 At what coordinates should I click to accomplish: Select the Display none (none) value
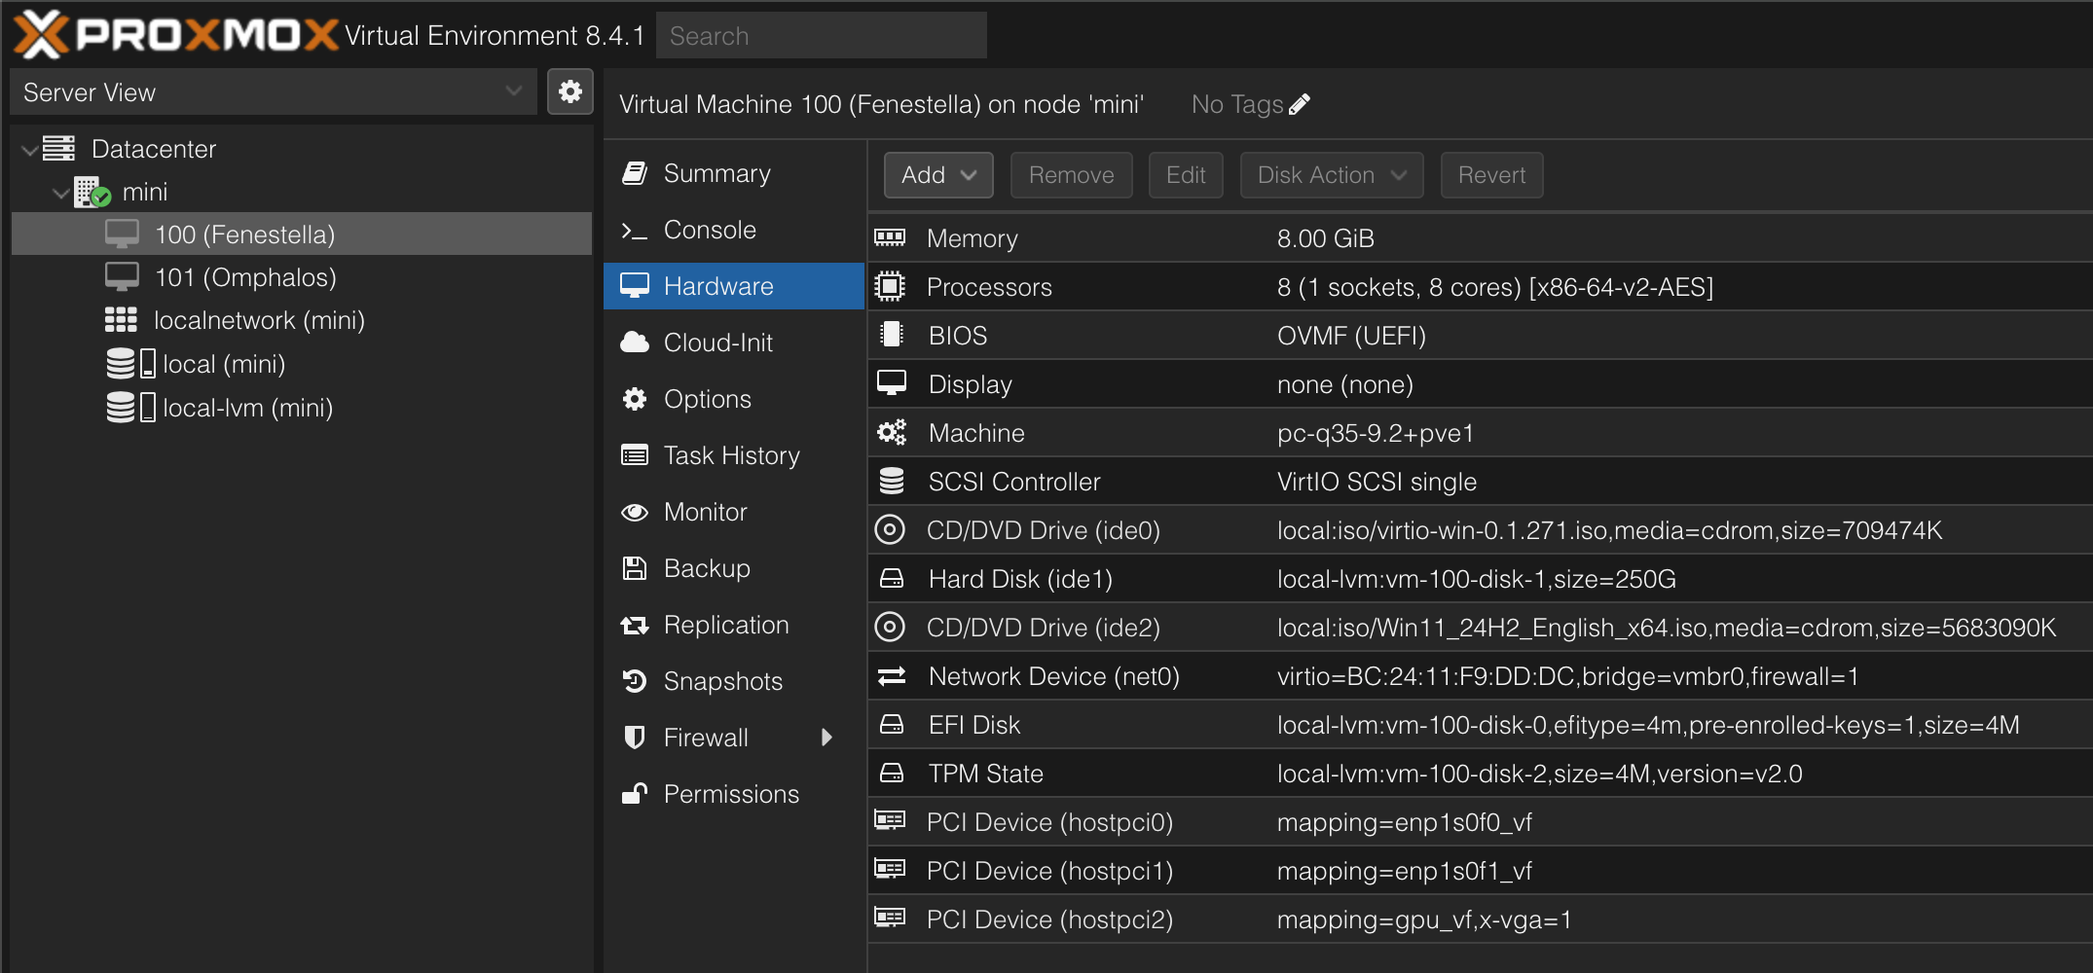pyautogui.click(x=1345, y=384)
